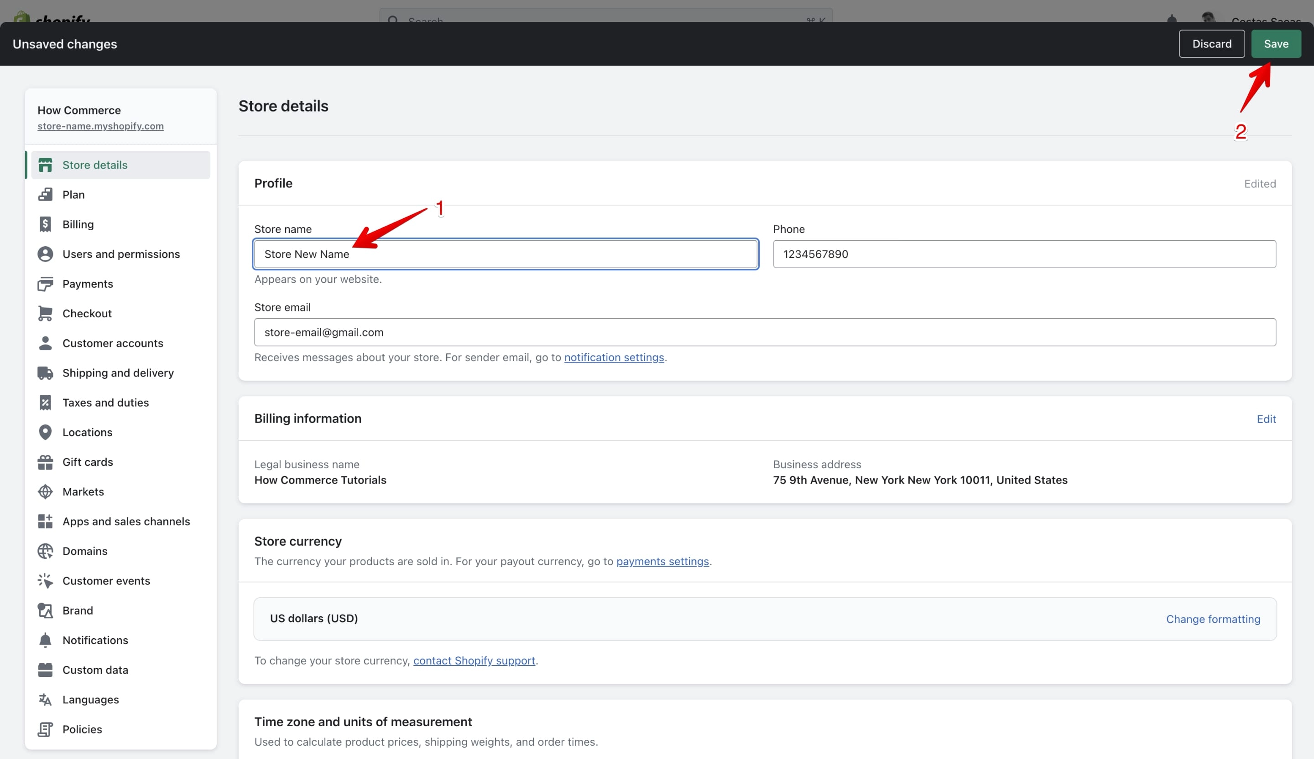The height and width of the screenshot is (759, 1314).
Task: Focus the Phone number input field
Action: (x=1024, y=254)
